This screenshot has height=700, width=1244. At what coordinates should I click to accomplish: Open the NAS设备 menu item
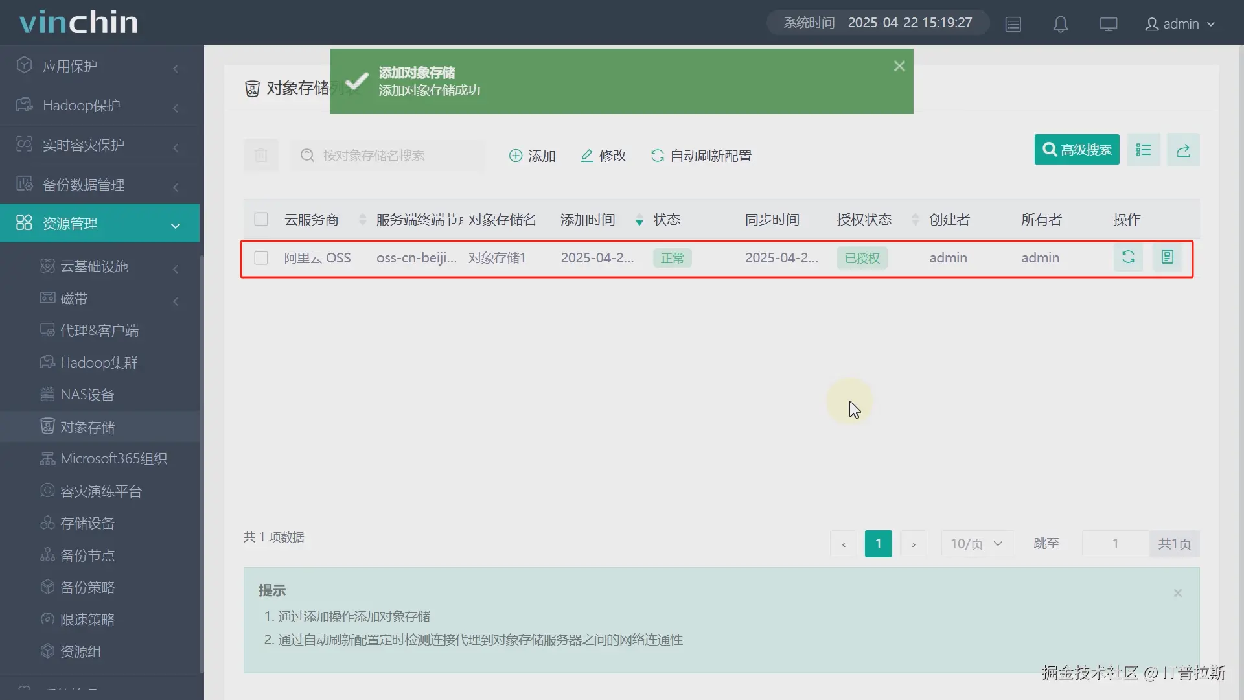87,395
